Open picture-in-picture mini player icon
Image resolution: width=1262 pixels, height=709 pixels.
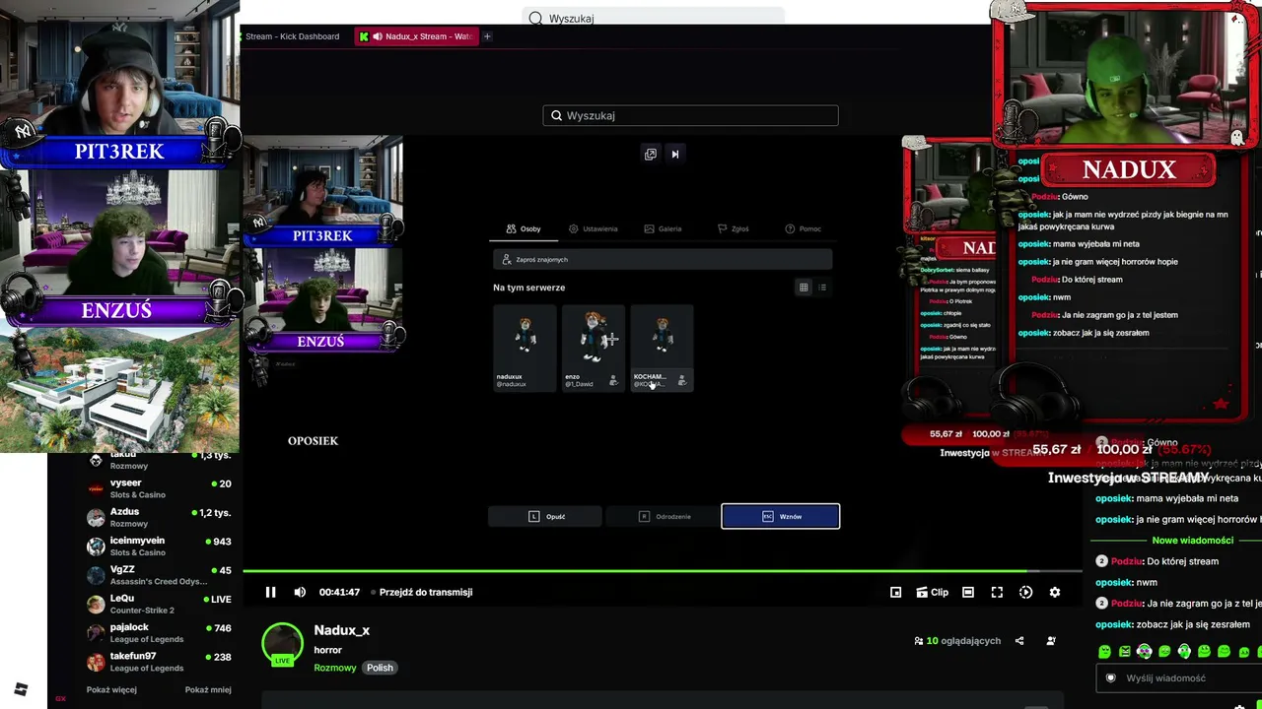click(x=895, y=592)
